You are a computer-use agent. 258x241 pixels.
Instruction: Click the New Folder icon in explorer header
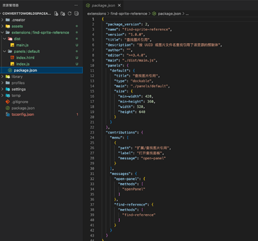pos(62,13)
